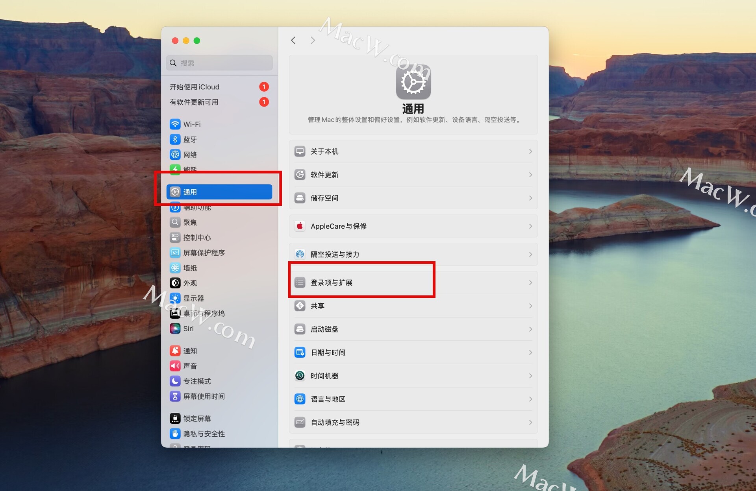The image size is (756, 491).
Task: Expand the 储存空间 row chevron
Action: pos(530,198)
